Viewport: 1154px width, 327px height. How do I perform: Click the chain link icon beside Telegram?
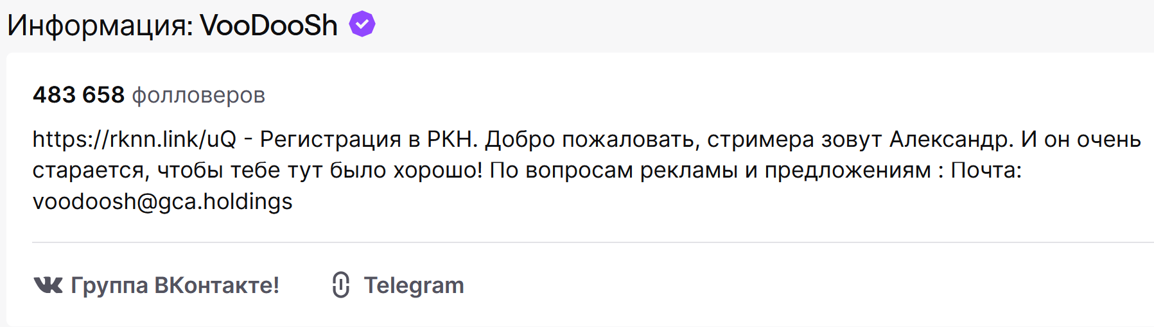click(x=341, y=285)
